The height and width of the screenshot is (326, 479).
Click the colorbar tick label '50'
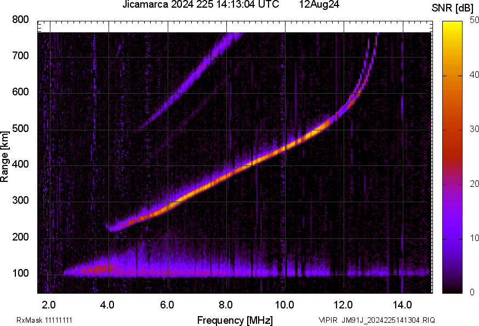[474, 20]
